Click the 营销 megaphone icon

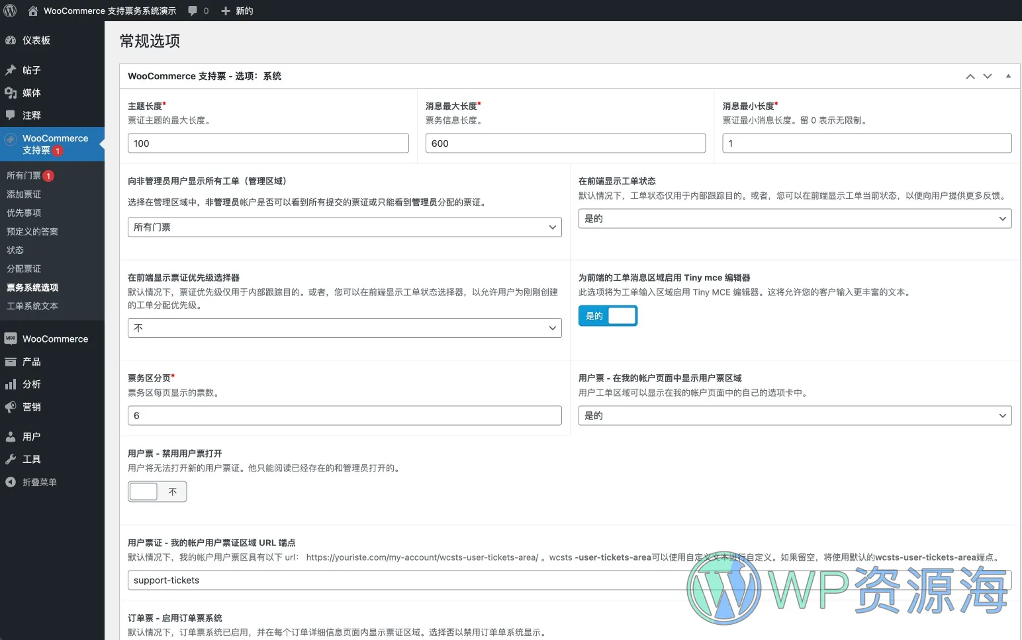[x=11, y=407]
